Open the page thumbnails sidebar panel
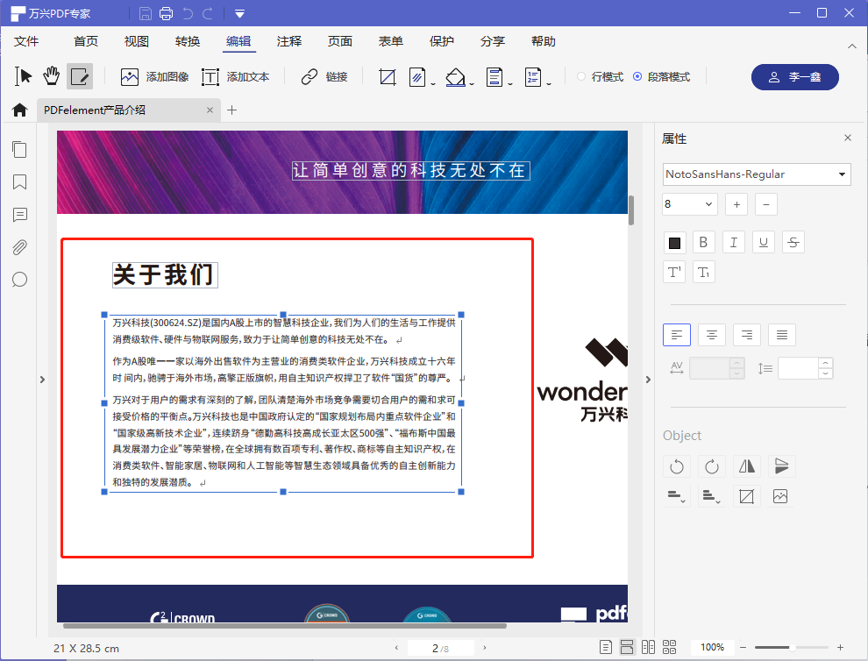Viewport: 868px width, 661px height. [19, 150]
